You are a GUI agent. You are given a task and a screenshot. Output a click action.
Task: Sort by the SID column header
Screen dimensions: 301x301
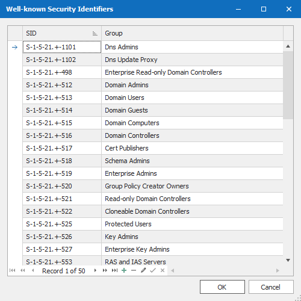tap(62, 33)
